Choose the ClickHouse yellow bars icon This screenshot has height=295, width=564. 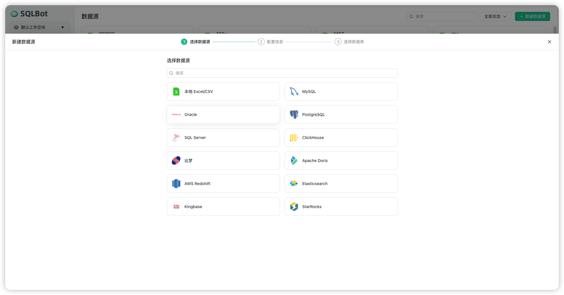tap(294, 138)
